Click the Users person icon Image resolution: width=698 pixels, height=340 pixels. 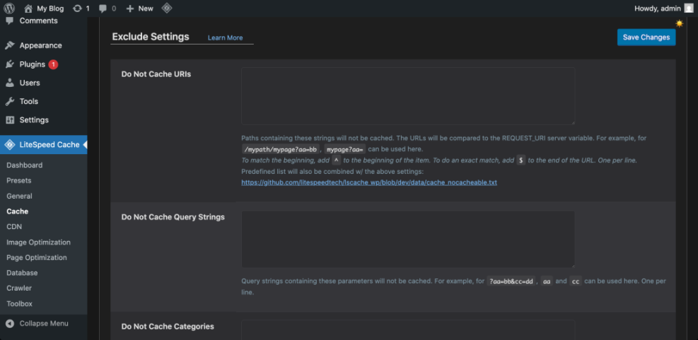pos(10,83)
